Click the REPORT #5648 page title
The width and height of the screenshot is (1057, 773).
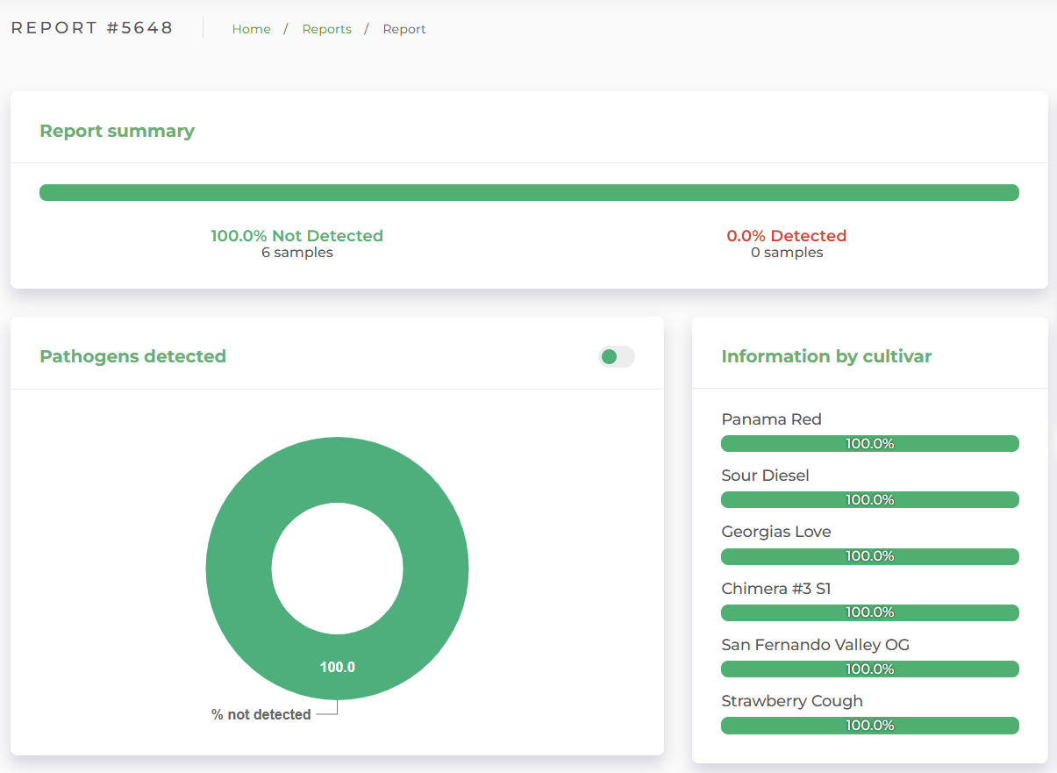[x=92, y=28]
